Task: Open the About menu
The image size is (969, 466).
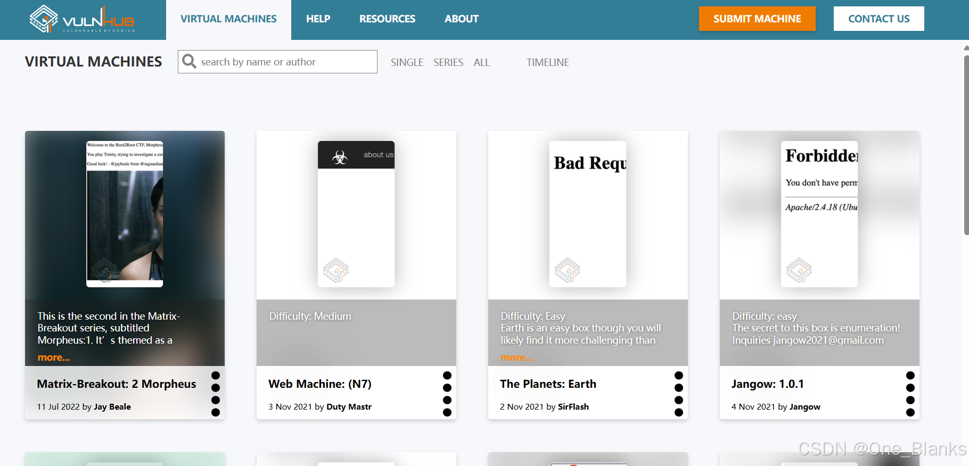Action: (462, 19)
